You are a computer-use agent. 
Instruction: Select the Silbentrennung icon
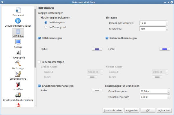(x=18, y=74)
